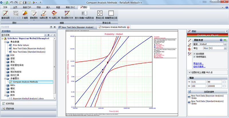Click the checklist icon in quick access toolbar
The width and height of the screenshot is (229, 118).
click(x=29, y=2)
